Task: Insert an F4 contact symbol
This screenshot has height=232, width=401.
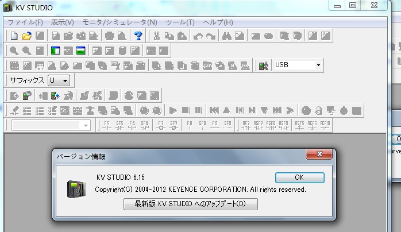Action: (132, 125)
